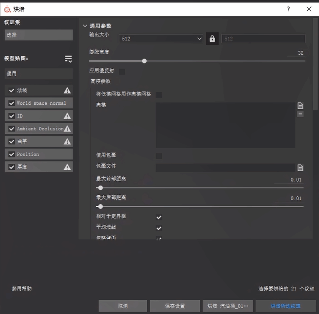319x314 pixels.
Task: Uncheck the 曲率 map checkbox
Action: pyautogui.click(x=12, y=142)
